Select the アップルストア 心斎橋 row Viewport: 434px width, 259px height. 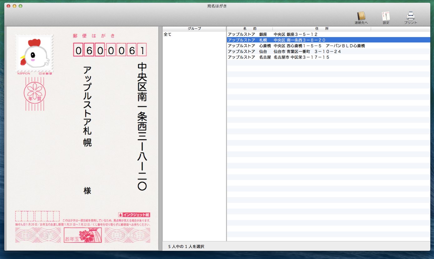[x=328, y=46]
